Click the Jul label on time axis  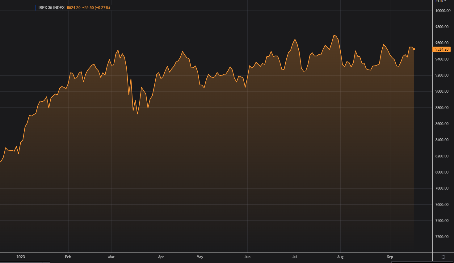pyautogui.click(x=295, y=257)
